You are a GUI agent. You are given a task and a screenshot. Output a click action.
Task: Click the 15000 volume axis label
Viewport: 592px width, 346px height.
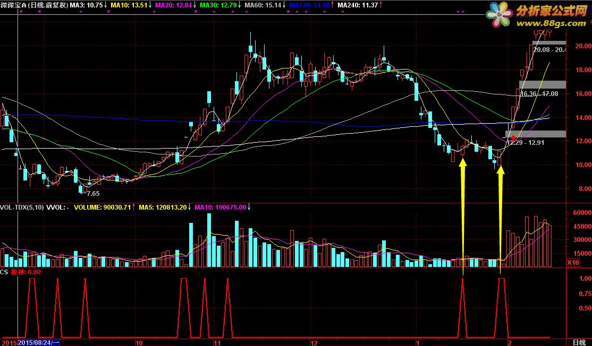582,253
